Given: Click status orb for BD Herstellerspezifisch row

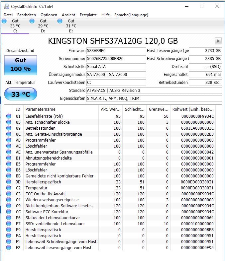Looking at the screenshot, I should 9,182.
